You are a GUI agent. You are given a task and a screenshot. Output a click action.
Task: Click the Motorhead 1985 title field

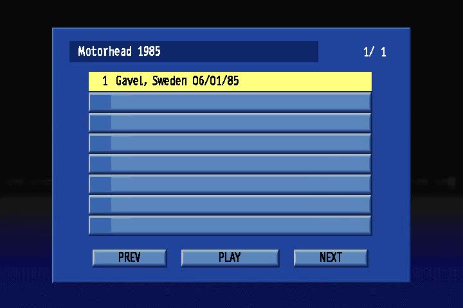click(x=194, y=51)
